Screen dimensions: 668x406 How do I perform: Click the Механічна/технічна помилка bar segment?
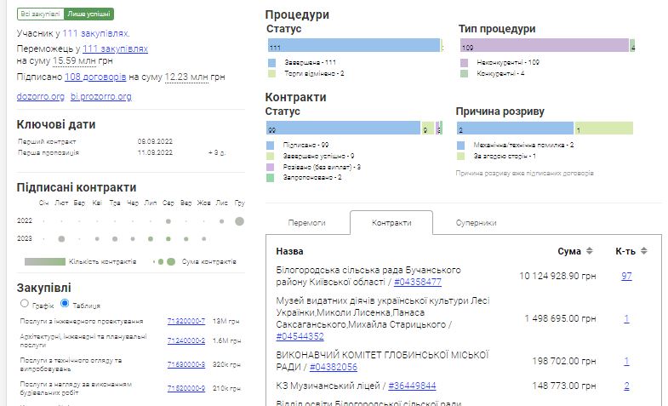tap(514, 129)
